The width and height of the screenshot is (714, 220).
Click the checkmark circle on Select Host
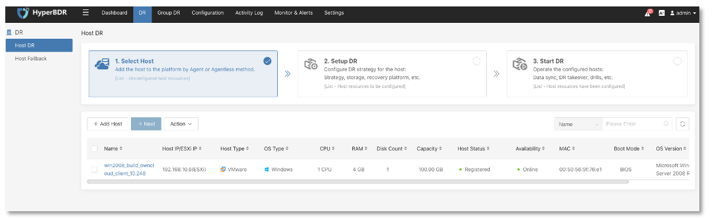[267, 60]
